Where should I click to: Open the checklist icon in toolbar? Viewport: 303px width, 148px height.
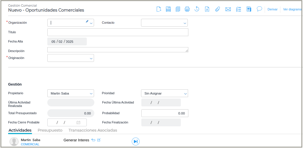pyautogui.click(x=239, y=9)
